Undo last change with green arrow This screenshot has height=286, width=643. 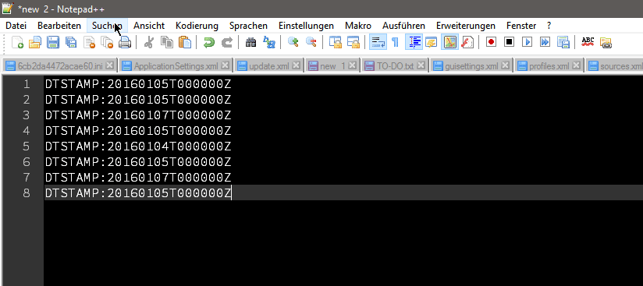(x=208, y=42)
